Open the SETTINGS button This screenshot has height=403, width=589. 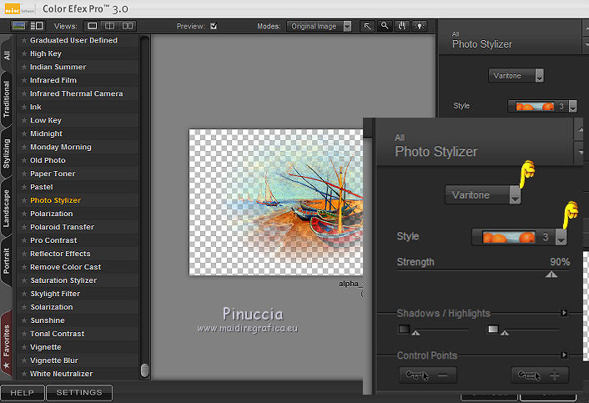[x=79, y=393]
